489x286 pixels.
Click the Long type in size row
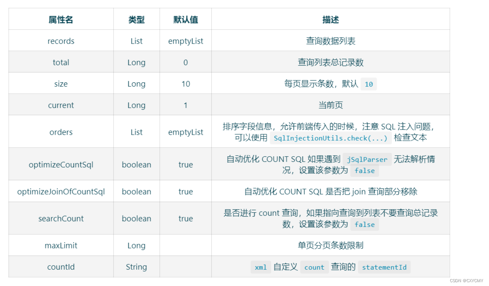[x=137, y=84]
